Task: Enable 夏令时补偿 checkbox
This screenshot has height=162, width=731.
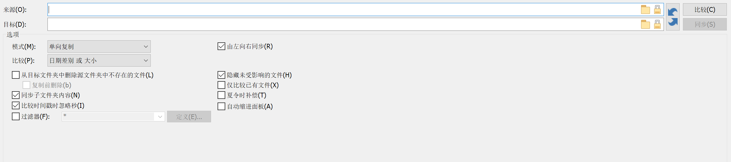Action: (x=221, y=95)
